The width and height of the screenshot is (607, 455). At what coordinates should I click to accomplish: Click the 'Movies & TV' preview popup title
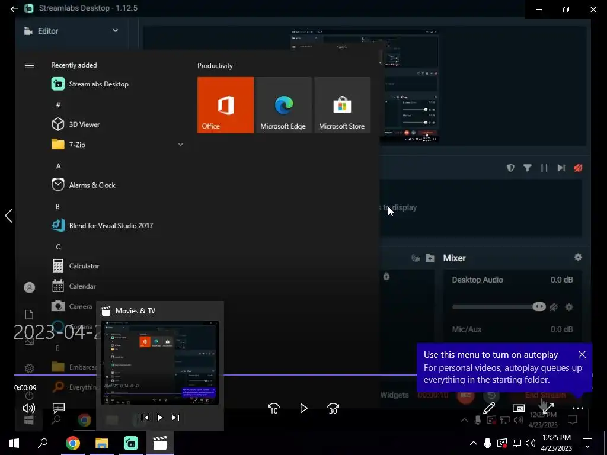(x=135, y=310)
